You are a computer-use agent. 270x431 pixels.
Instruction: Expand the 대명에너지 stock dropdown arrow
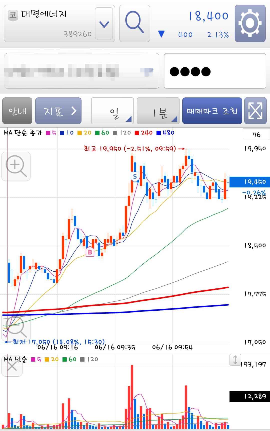click(x=104, y=24)
